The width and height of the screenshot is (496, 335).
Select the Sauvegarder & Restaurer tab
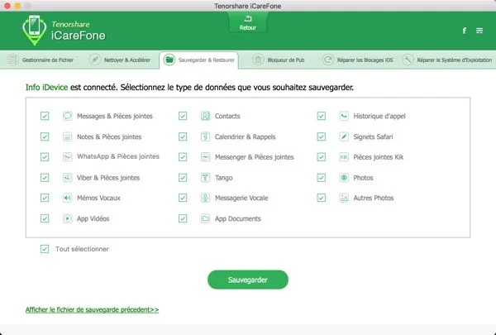click(199, 60)
